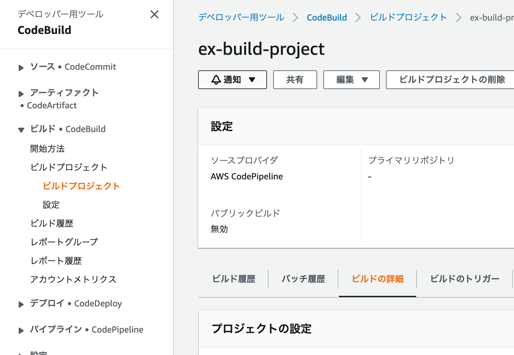Open 設定 under ビルドプロジェクト in sidebar
The image size is (514, 355).
[x=51, y=205]
